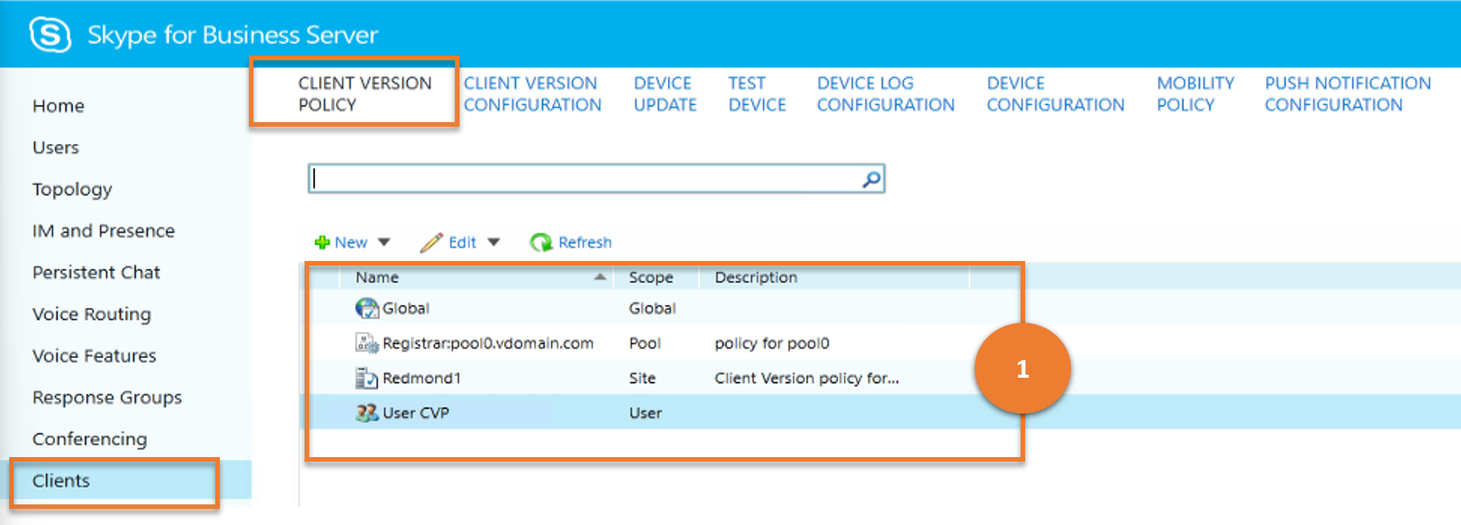Select the Redmond1 policy name
1461x525 pixels.
[422, 378]
